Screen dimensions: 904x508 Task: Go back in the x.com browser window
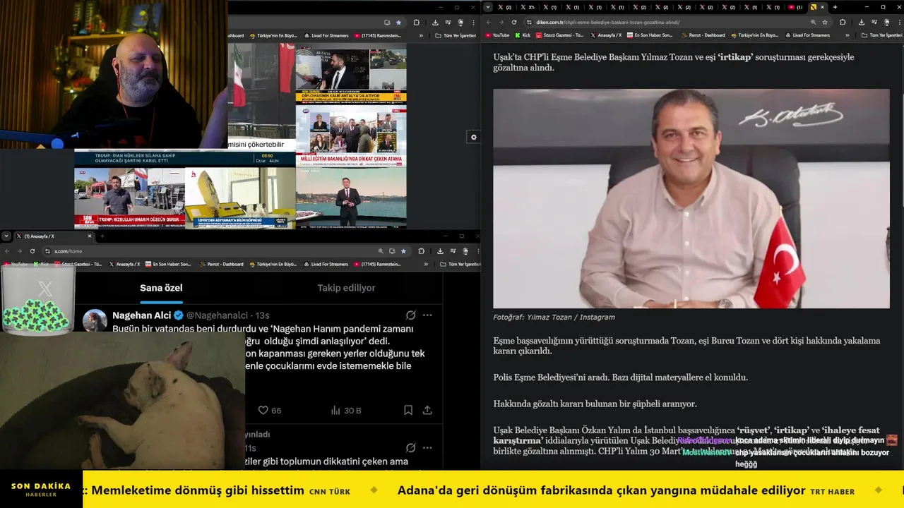(7, 250)
